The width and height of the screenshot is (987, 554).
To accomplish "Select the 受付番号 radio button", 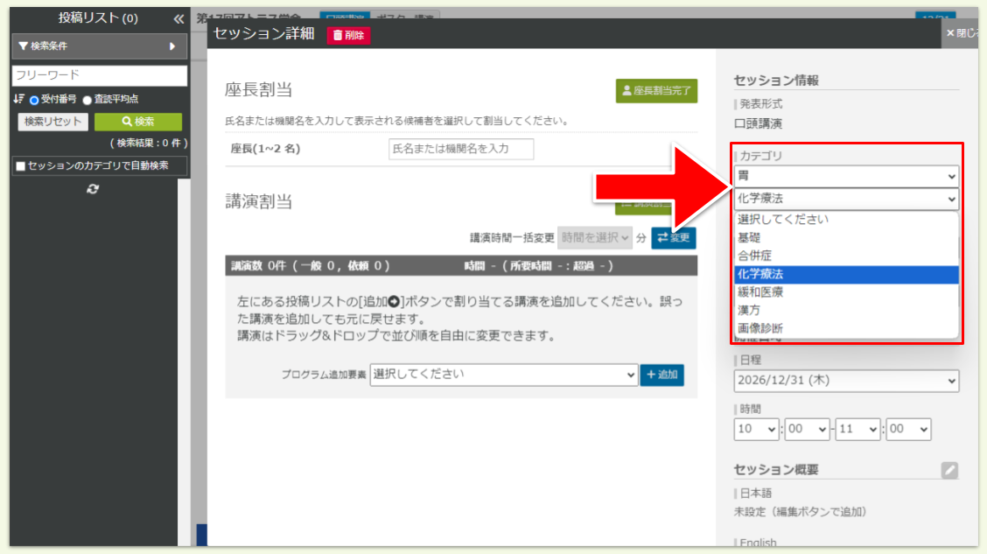I will pos(33,99).
